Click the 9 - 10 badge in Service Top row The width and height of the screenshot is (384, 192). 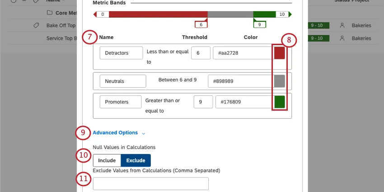[318, 38]
